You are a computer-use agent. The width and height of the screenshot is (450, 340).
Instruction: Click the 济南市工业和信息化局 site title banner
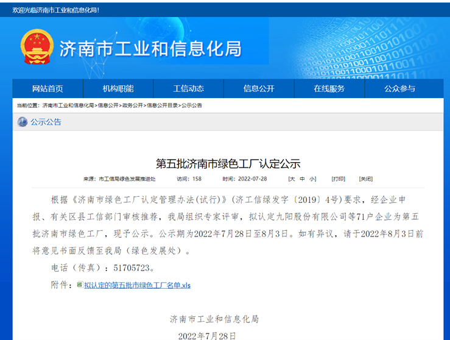point(150,49)
